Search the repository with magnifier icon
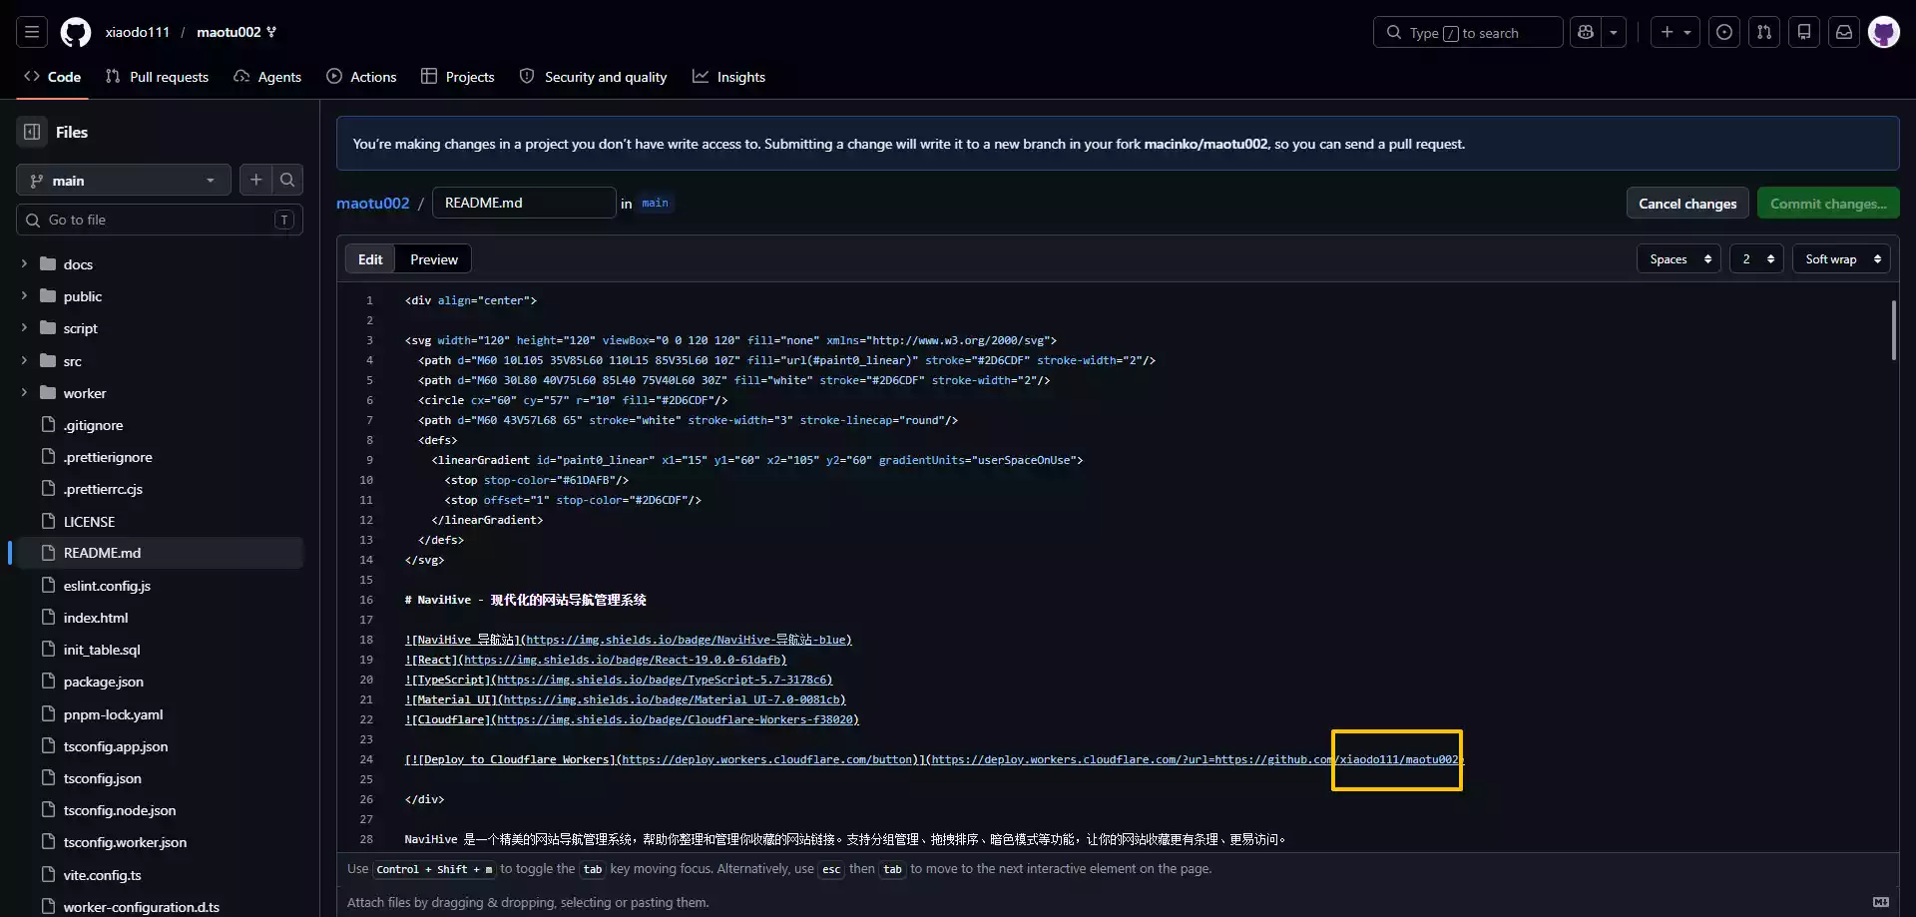 [x=287, y=180]
